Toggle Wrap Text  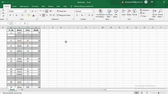point(61,11)
